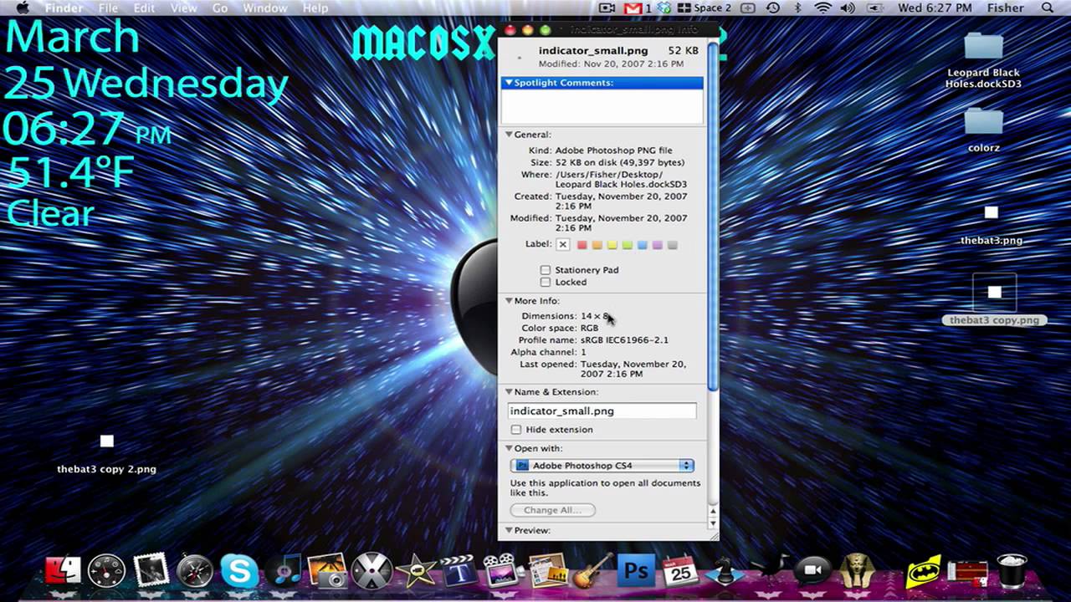Open iCal calendar showing 25

click(x=680, y=571)
